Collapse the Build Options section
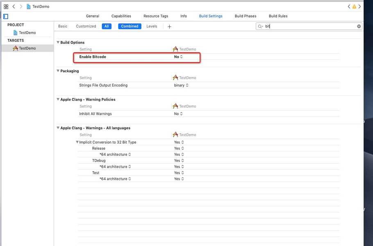This screenshot has width=373, height=246. (58, 42)
